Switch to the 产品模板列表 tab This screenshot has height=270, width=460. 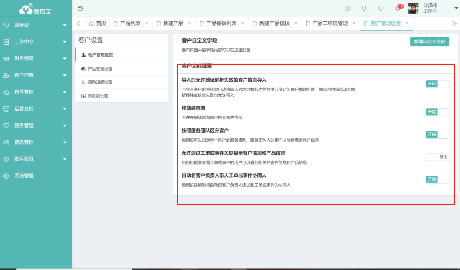[221, 23]
